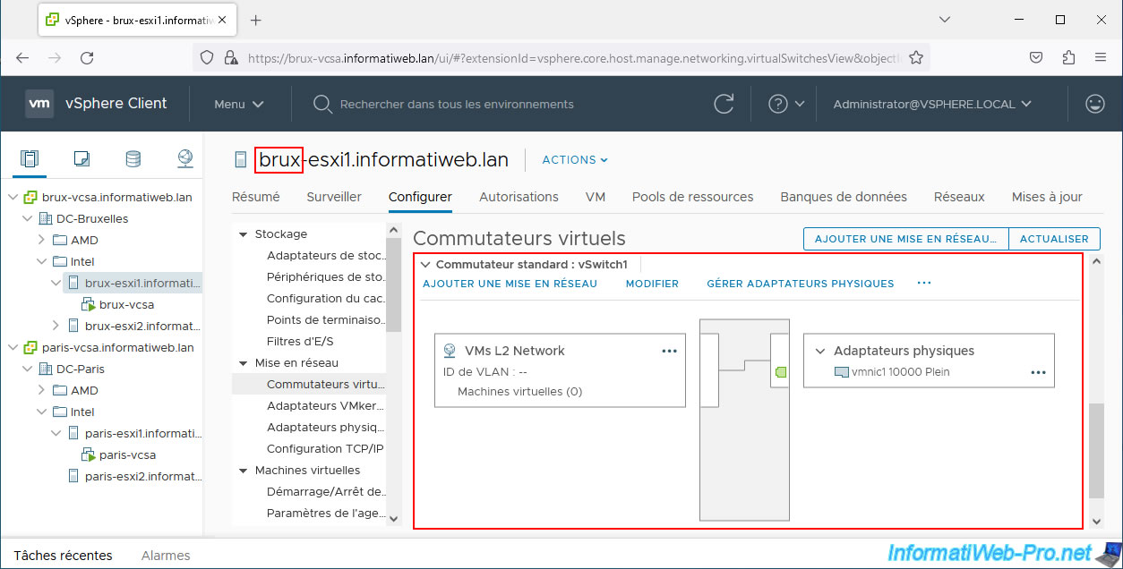Open vmnic1 adapter options ellipsis
Image resolution: width=1123 pixels, height=569 pixels.
[1038, 372]
